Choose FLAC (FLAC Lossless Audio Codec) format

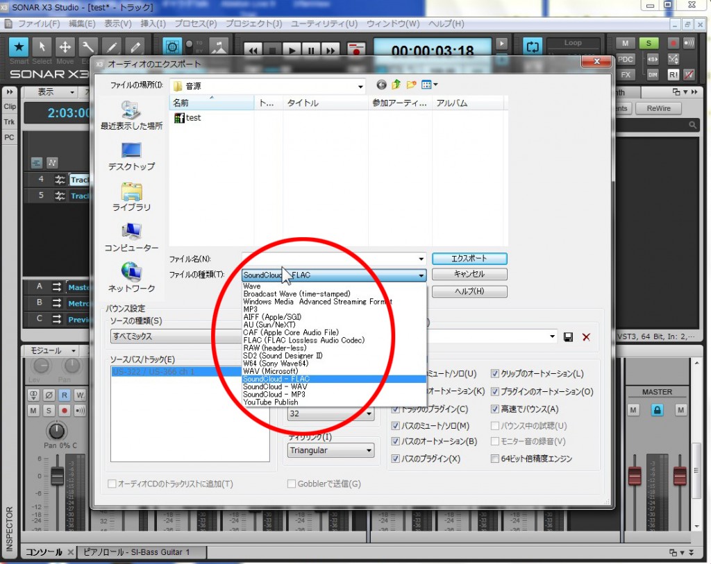click(334, 340)
